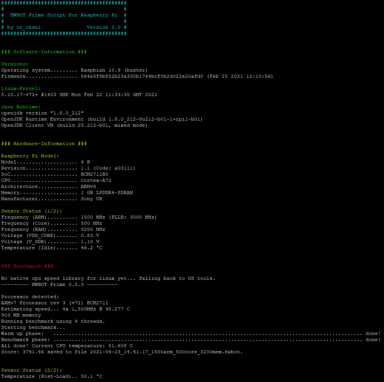Select the '### Hardware-Information ###' heading
The height and width of the screenshot is (382, 384).
pos(44,144)
